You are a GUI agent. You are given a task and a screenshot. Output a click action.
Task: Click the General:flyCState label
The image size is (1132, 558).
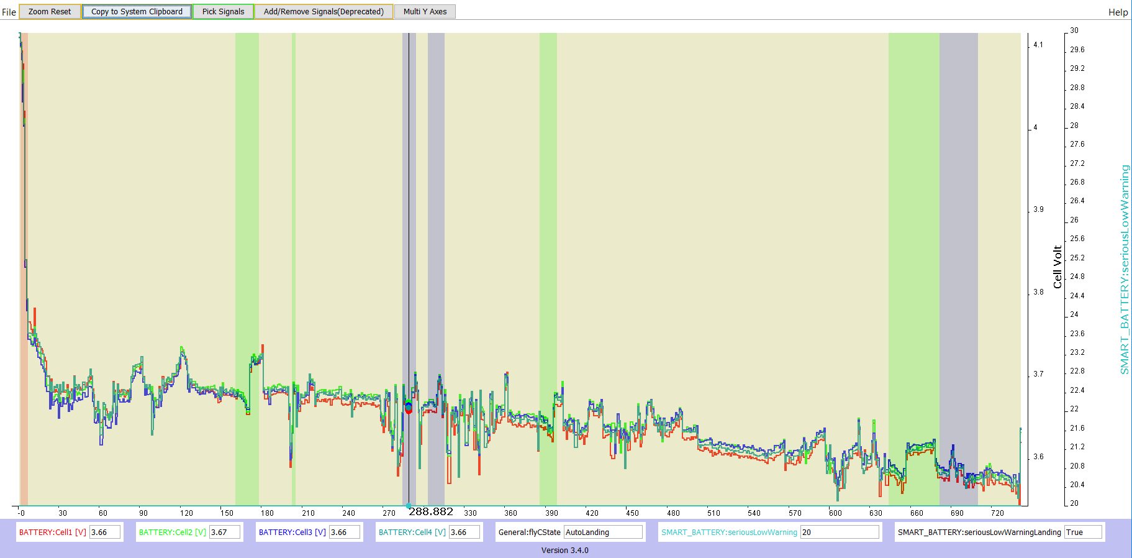530,532
